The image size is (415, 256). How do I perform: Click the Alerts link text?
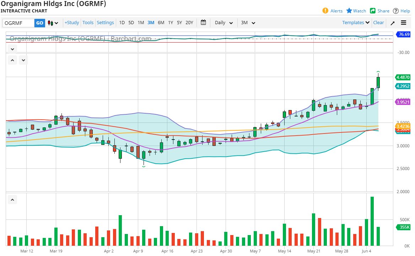click(336, 11)
